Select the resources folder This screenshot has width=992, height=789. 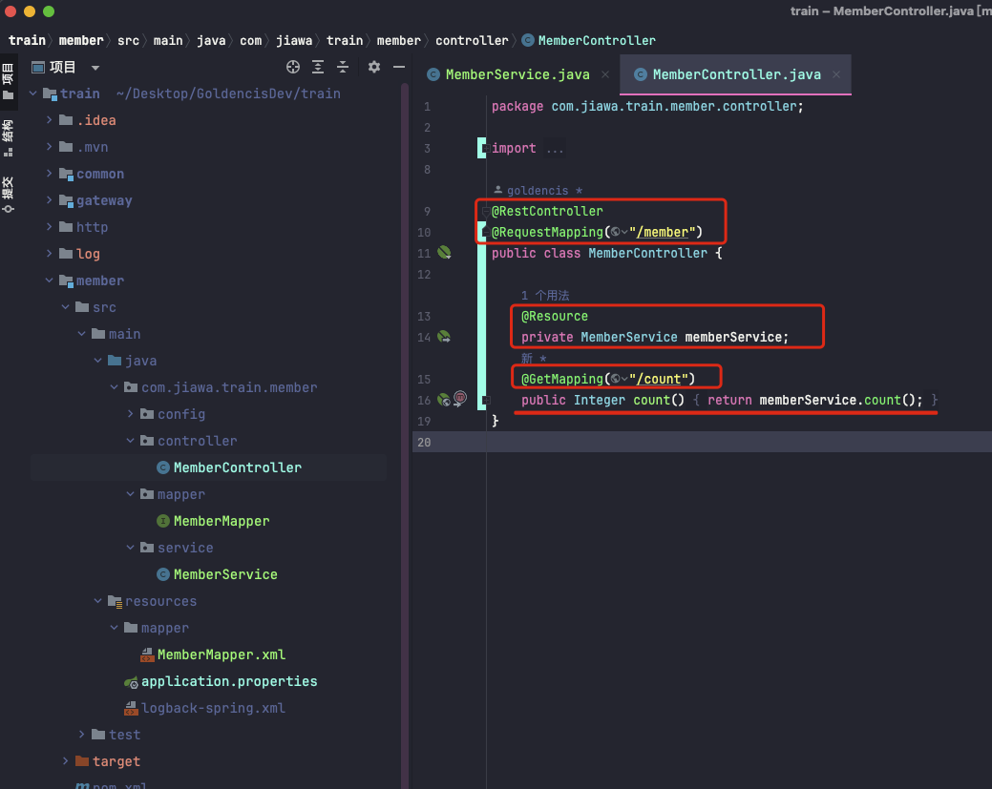[x=153, y=601]
